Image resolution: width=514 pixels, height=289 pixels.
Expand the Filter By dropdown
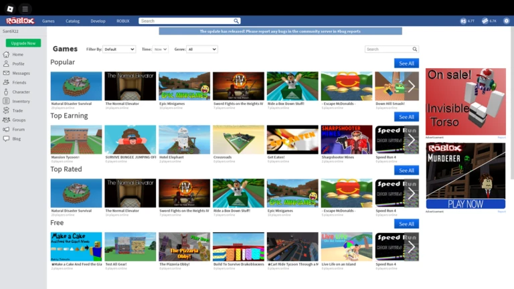tap(119, 50)
